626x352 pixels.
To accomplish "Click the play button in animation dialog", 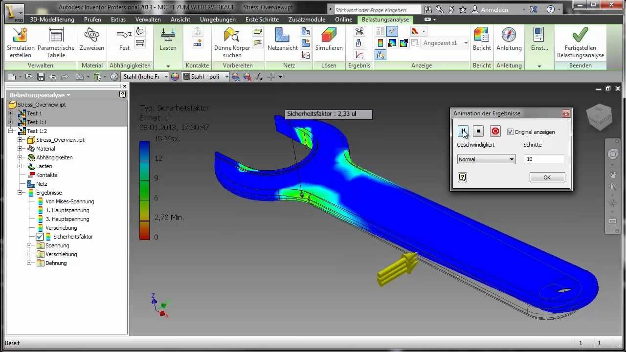I will [463, 131].
